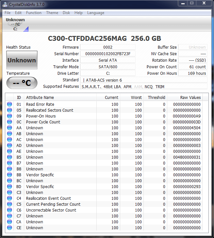Open the Function menu
This screenshot has width=214, height=238.
(34, 13)
